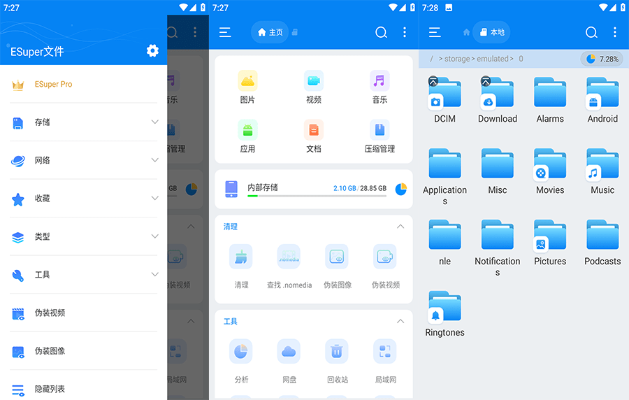The height and width of the screenshot is (400, 629).
Task: Collapse the 工具 section on home
Action: (400, 322)
